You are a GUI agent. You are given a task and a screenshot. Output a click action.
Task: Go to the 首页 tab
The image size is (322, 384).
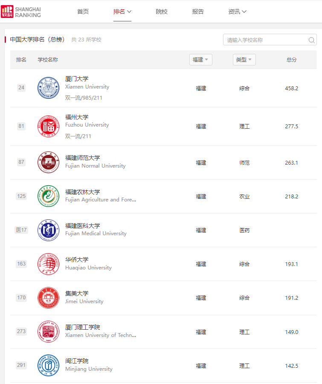click(x=83, y=12)
